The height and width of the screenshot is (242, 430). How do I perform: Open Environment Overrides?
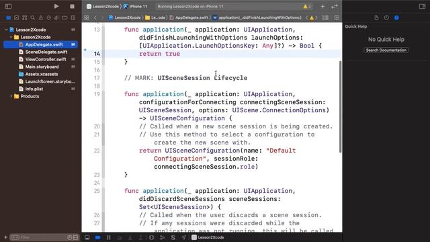point(173,237)
